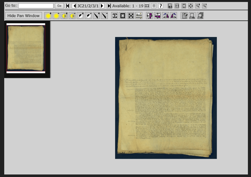Flip the image horizontally
Image resolution: width=251 pixels, height=177 pixels.
click(149, 16)
